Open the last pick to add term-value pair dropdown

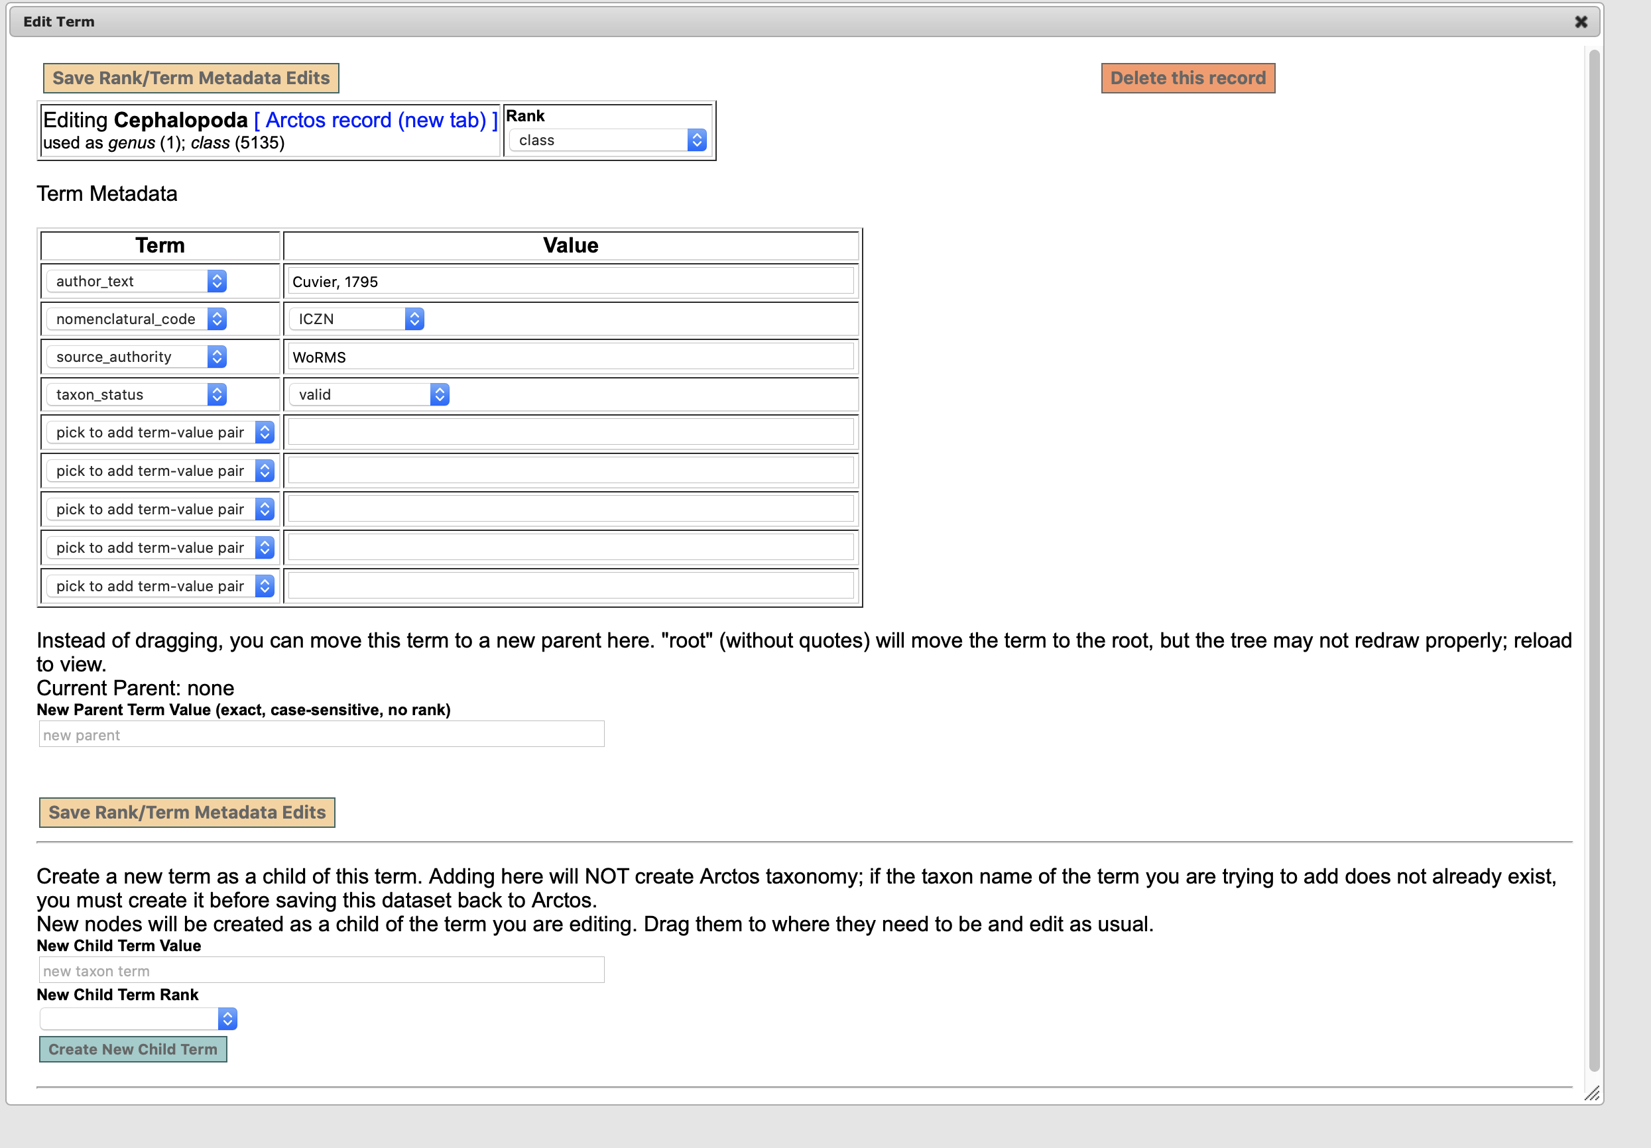160,586
